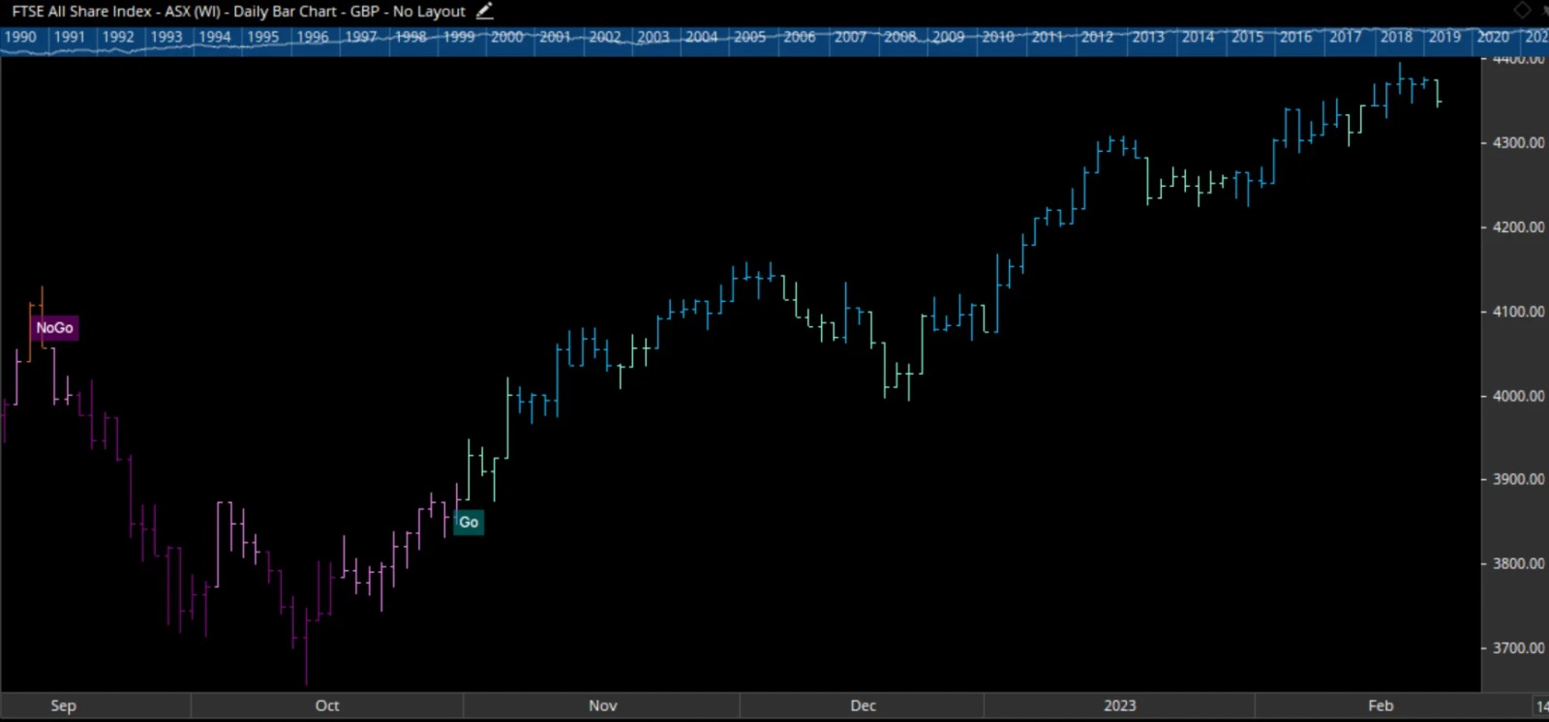Viewport: 1549px width, 722px height.
Task: Click the 3700.00 price axis label
Action: point(1518,648)
